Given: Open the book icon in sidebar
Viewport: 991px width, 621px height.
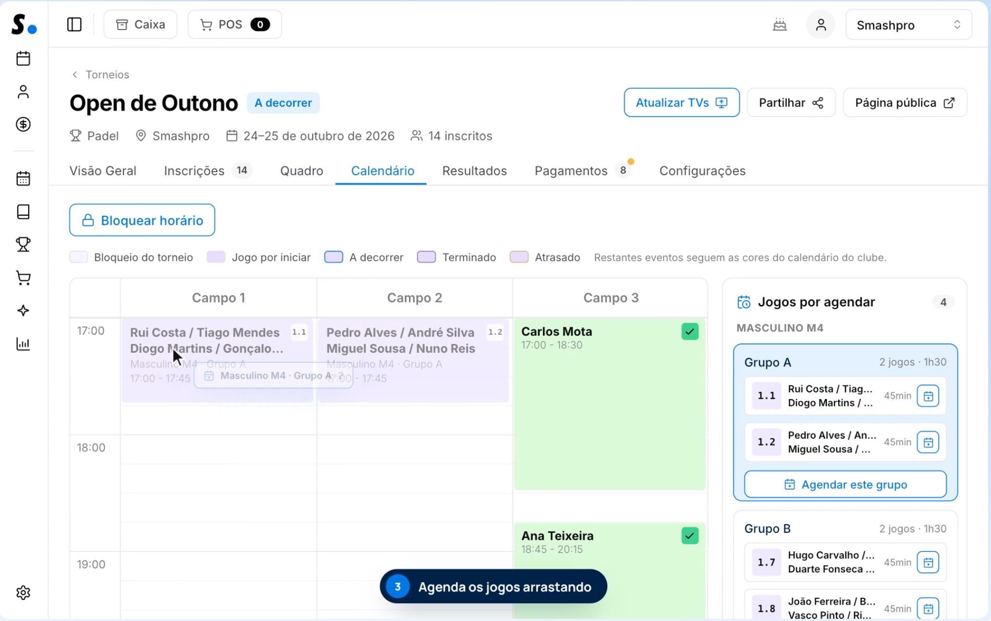Looking at the screenshot, I should point(23,212).
